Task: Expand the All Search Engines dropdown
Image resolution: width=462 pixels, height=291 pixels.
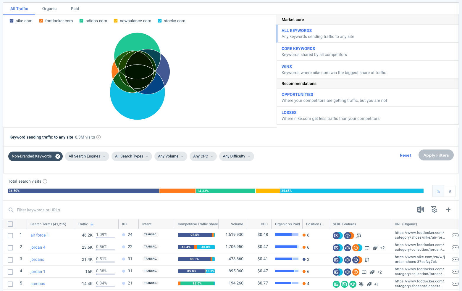Action: (87, 156)
